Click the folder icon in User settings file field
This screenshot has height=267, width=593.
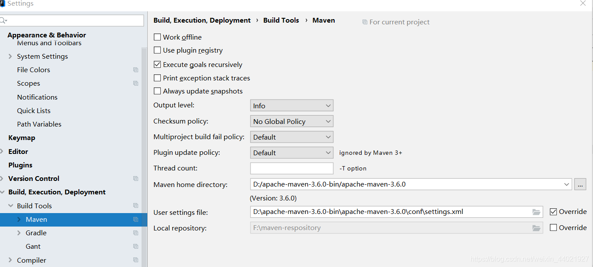pyautogui.click(x=536, y=212)
